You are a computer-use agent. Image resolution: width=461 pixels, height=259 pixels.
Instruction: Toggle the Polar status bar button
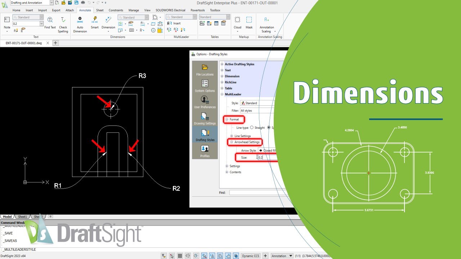[x=196, y=256]
